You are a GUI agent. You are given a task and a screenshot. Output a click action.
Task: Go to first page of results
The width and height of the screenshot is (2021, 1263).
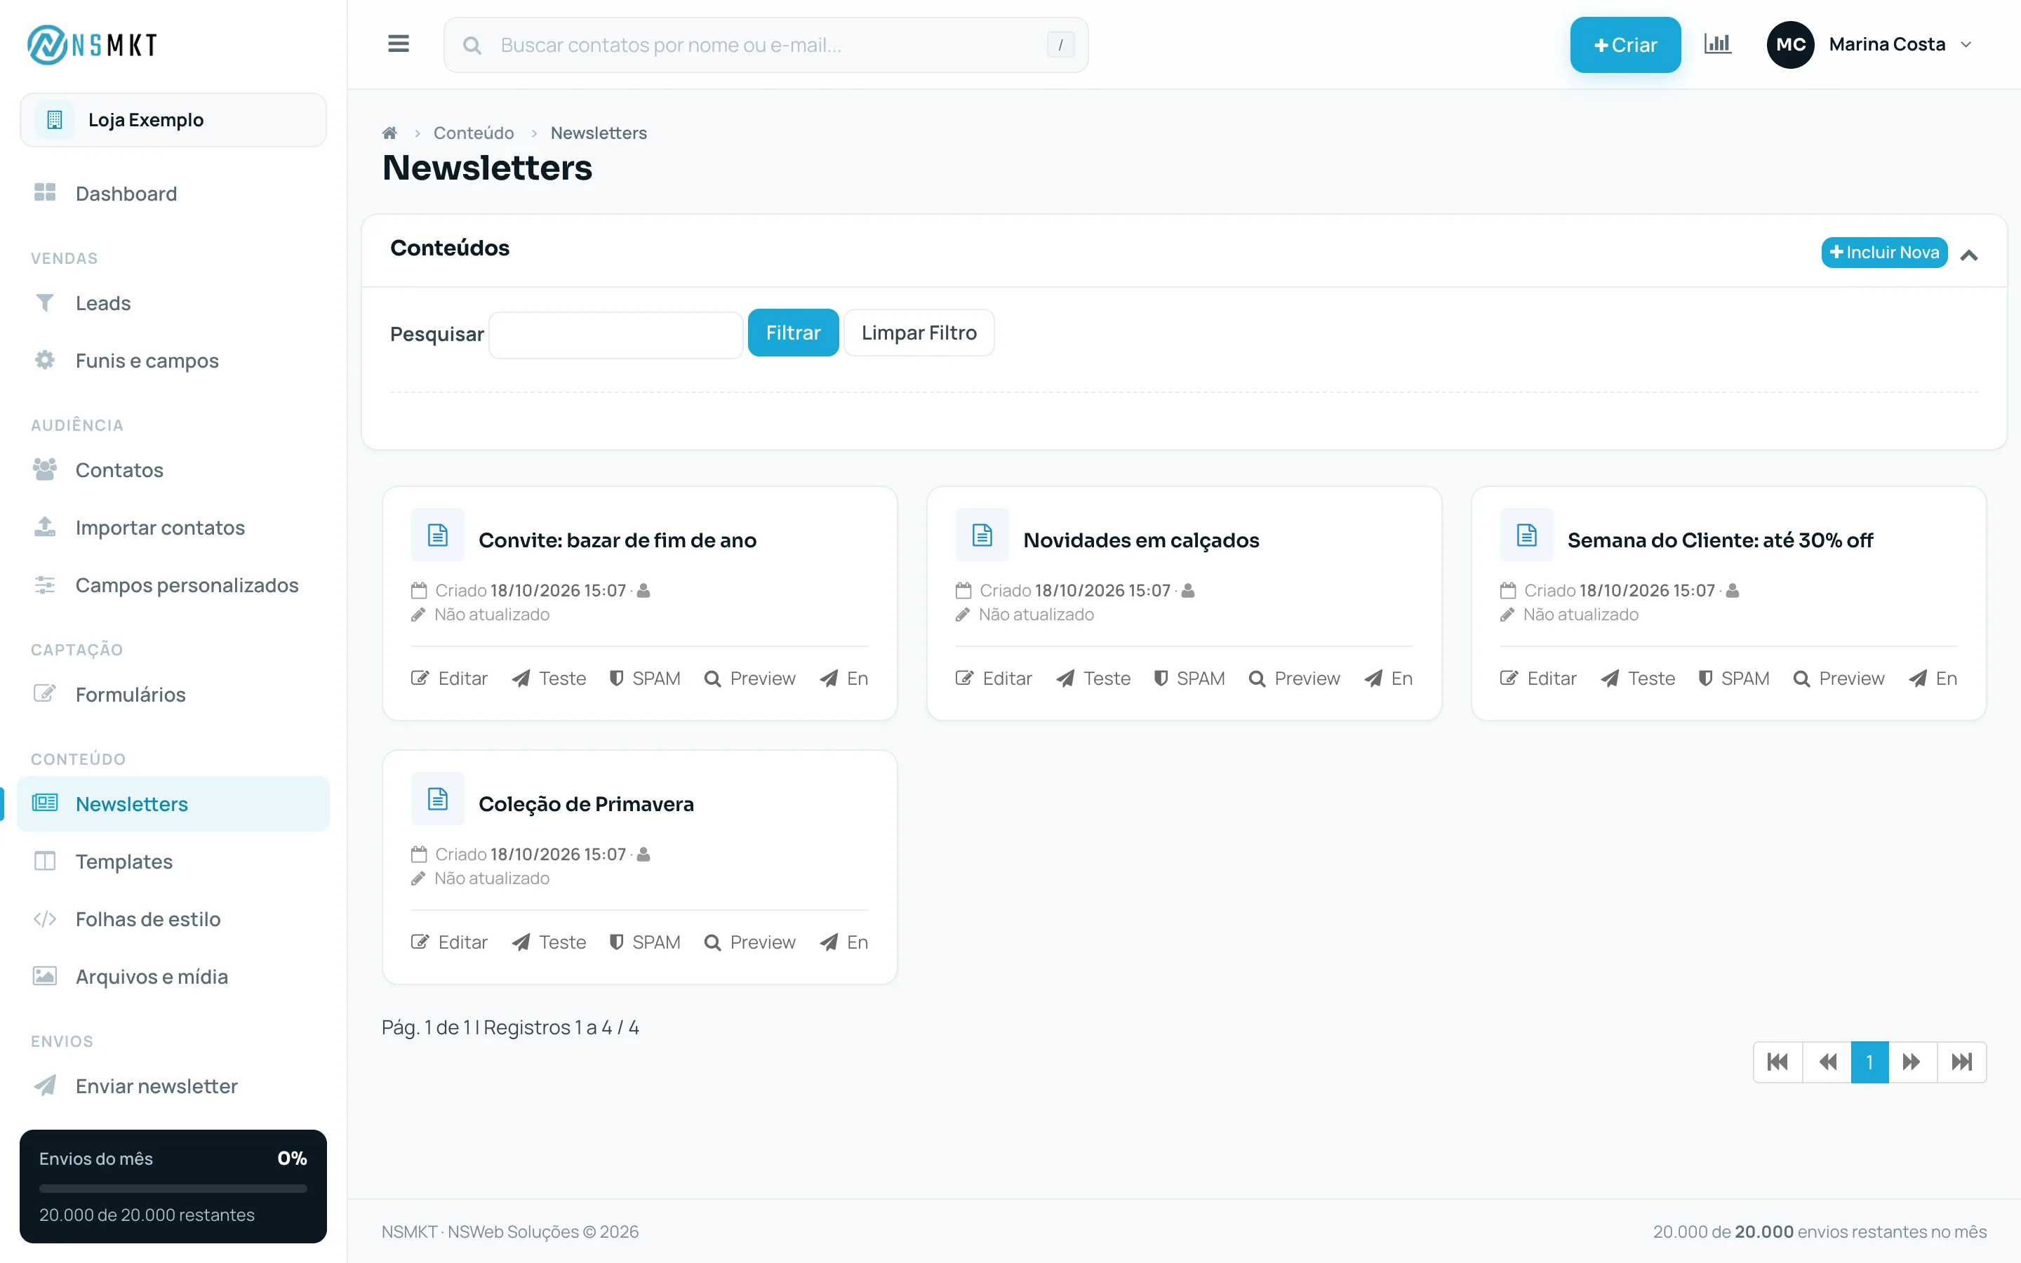(1777, 1062)
